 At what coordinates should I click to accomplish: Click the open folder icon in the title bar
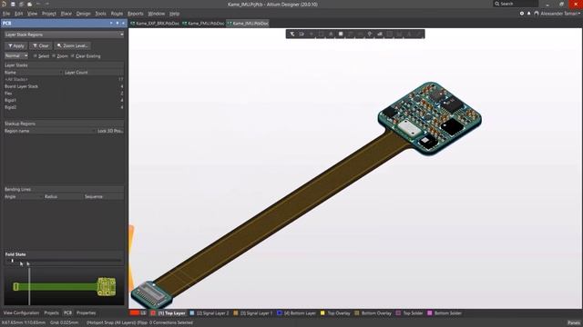[29, 4]
